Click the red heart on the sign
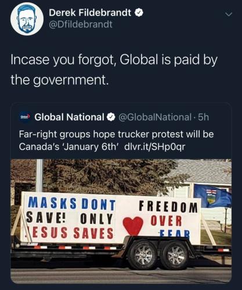 pos(133,226)
